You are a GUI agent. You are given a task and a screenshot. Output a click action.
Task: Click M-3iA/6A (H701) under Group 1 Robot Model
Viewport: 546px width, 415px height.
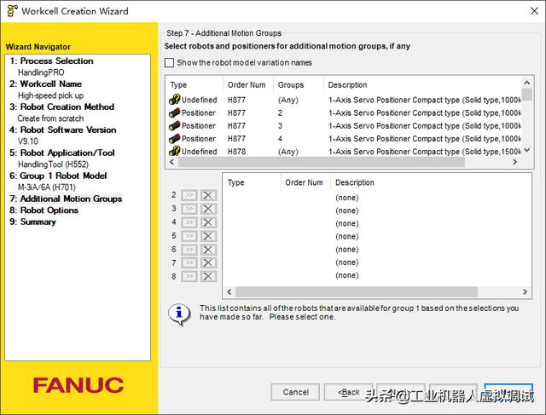(x=47, y=187)
